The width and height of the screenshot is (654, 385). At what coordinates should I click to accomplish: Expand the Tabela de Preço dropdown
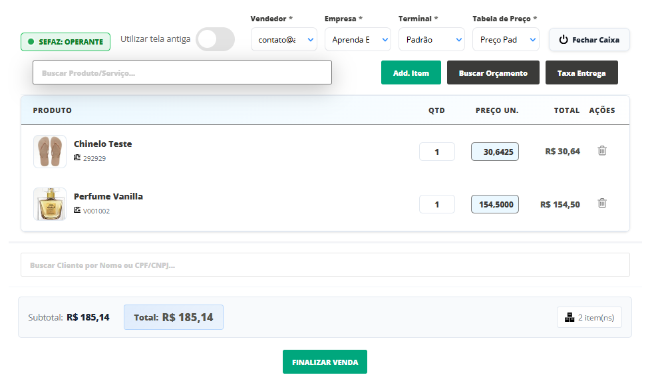tap(506, 40)
